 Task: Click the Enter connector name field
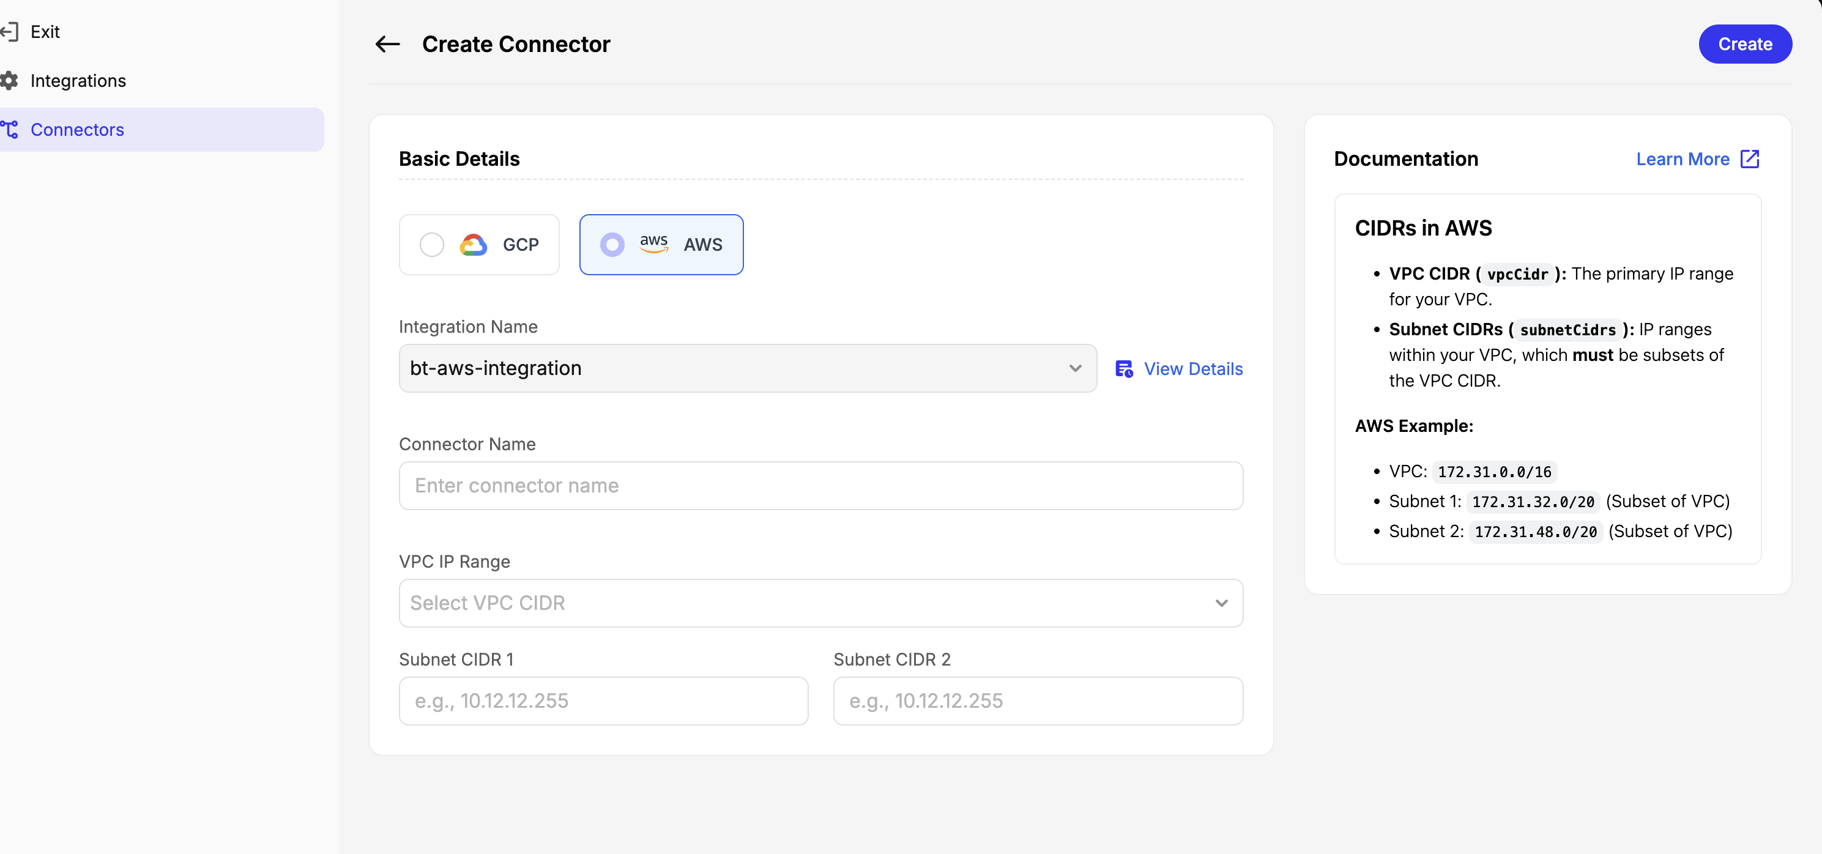[820, 486]
